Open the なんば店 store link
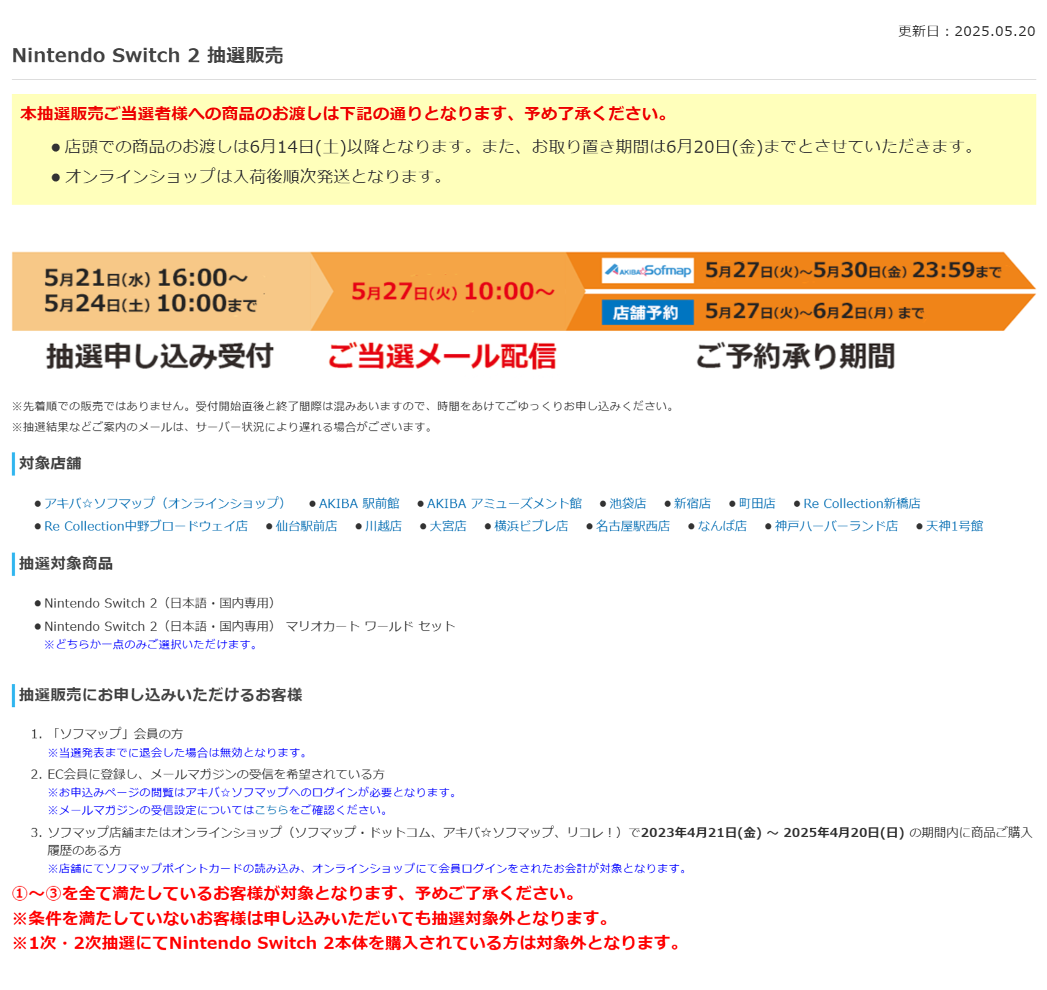This screenshot has width=1047, height=990. (722, 526)
